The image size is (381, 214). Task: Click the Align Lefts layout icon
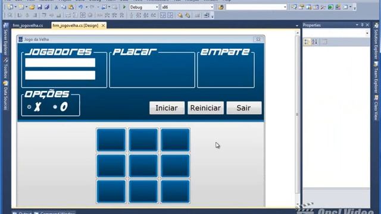coord(20,15)
